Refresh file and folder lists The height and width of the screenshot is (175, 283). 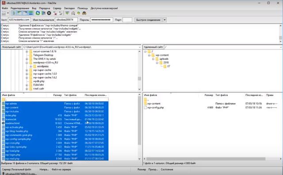coord(38,13)
